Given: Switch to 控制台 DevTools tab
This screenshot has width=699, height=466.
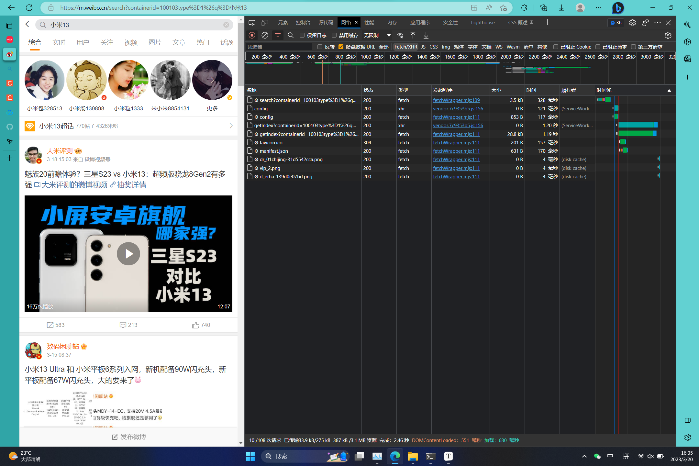Looking at the screenshot, I should point(303,23).
